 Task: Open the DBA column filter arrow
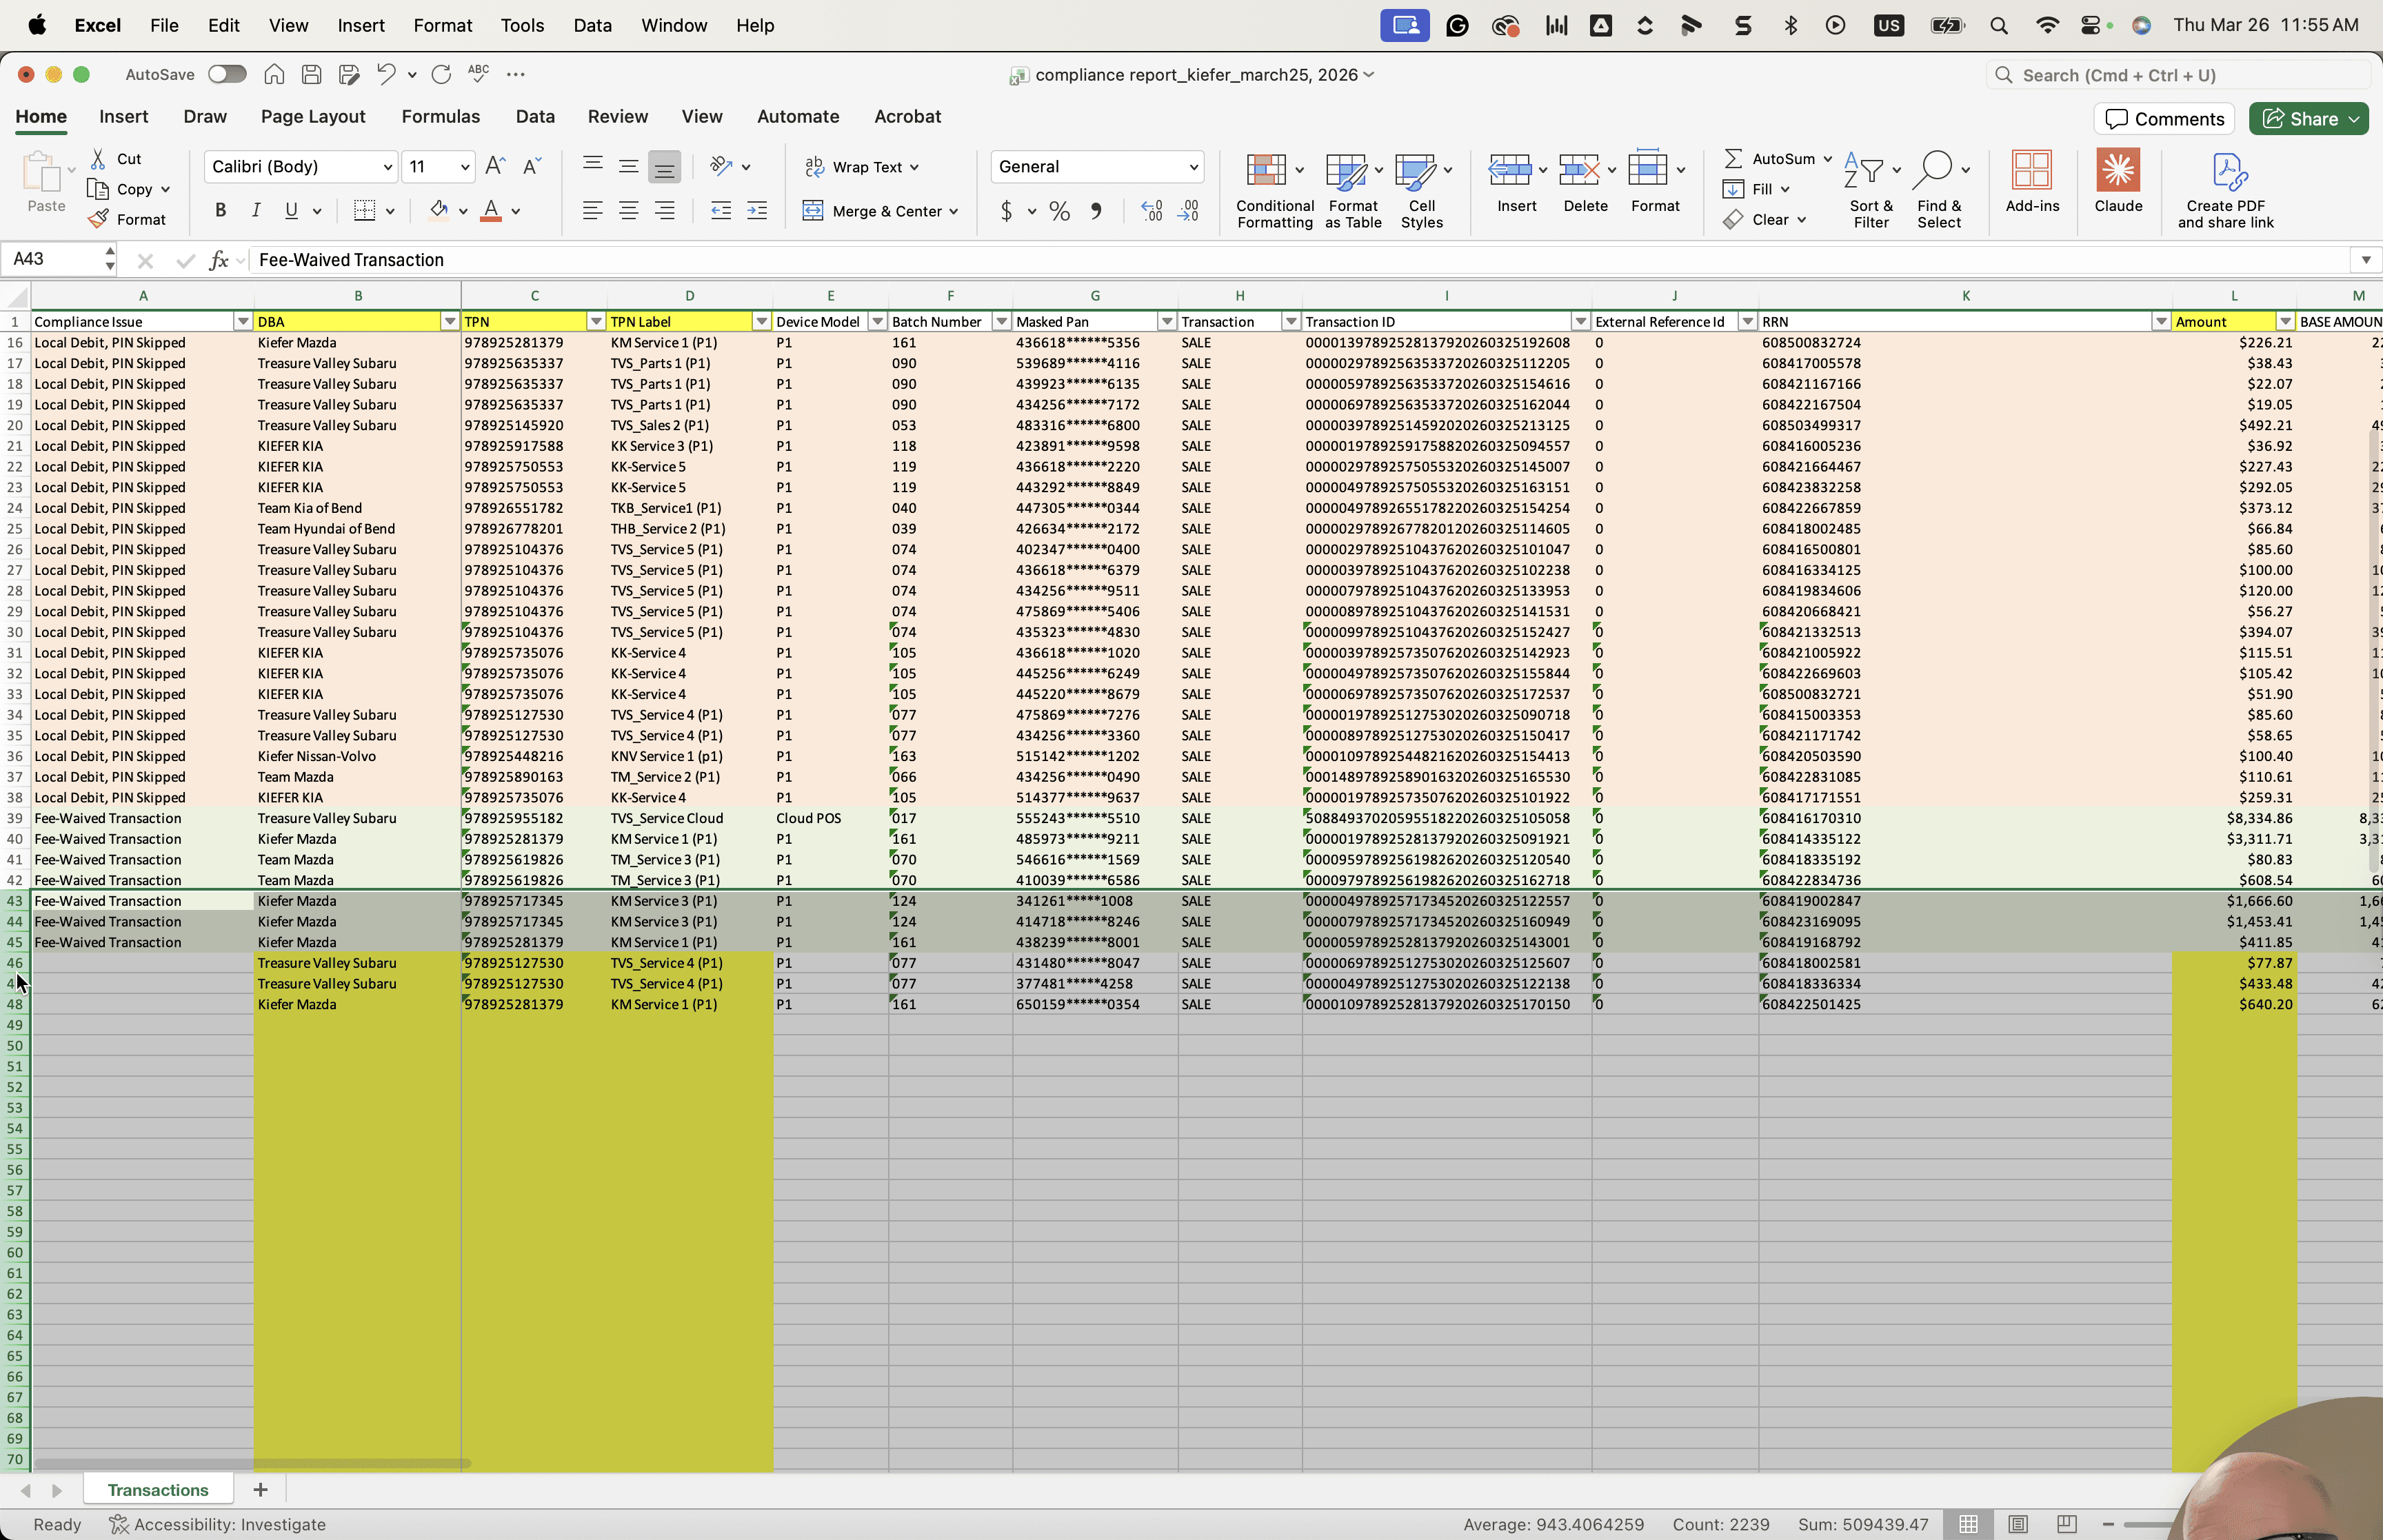point(449,321)
